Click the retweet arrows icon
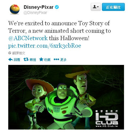 pyautogui.click(x=26, y=59)
